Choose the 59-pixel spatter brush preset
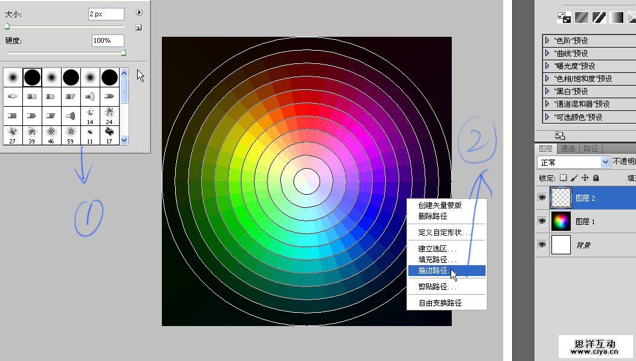Viewport: 636px width, 361px height. point(71,134)
